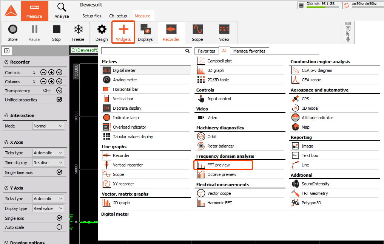Increase the Columns count
This screenshot has width=384, height=244.
[51, 81]
